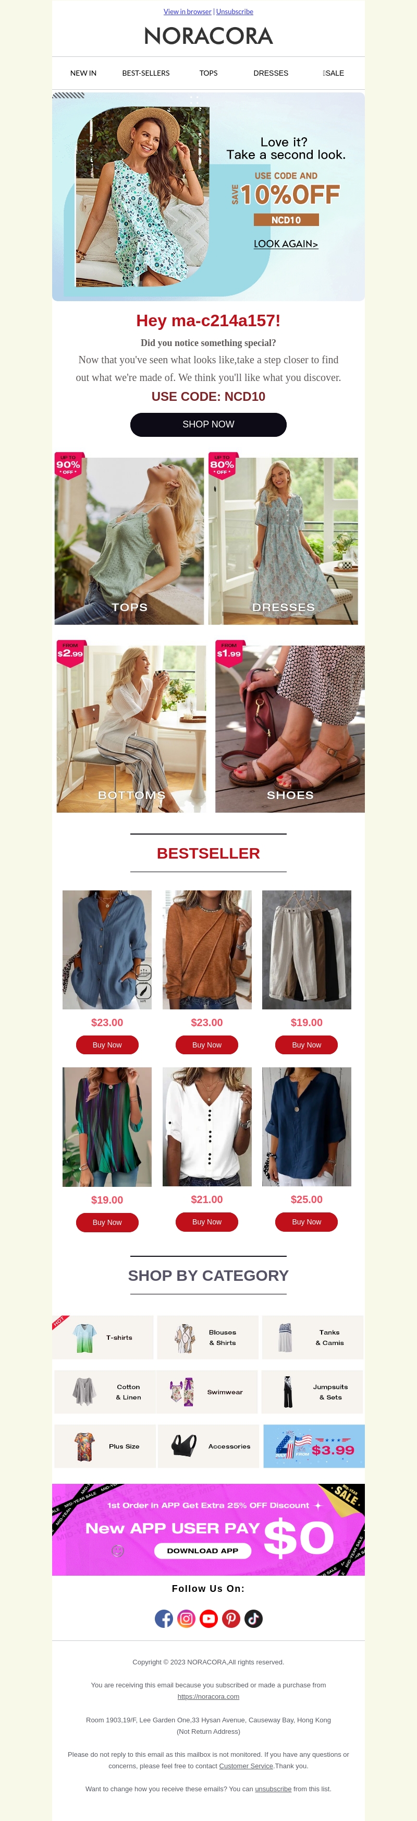Open the Pinterest social icon
Screen dimensions: 417x1821
click(231, 1618)
